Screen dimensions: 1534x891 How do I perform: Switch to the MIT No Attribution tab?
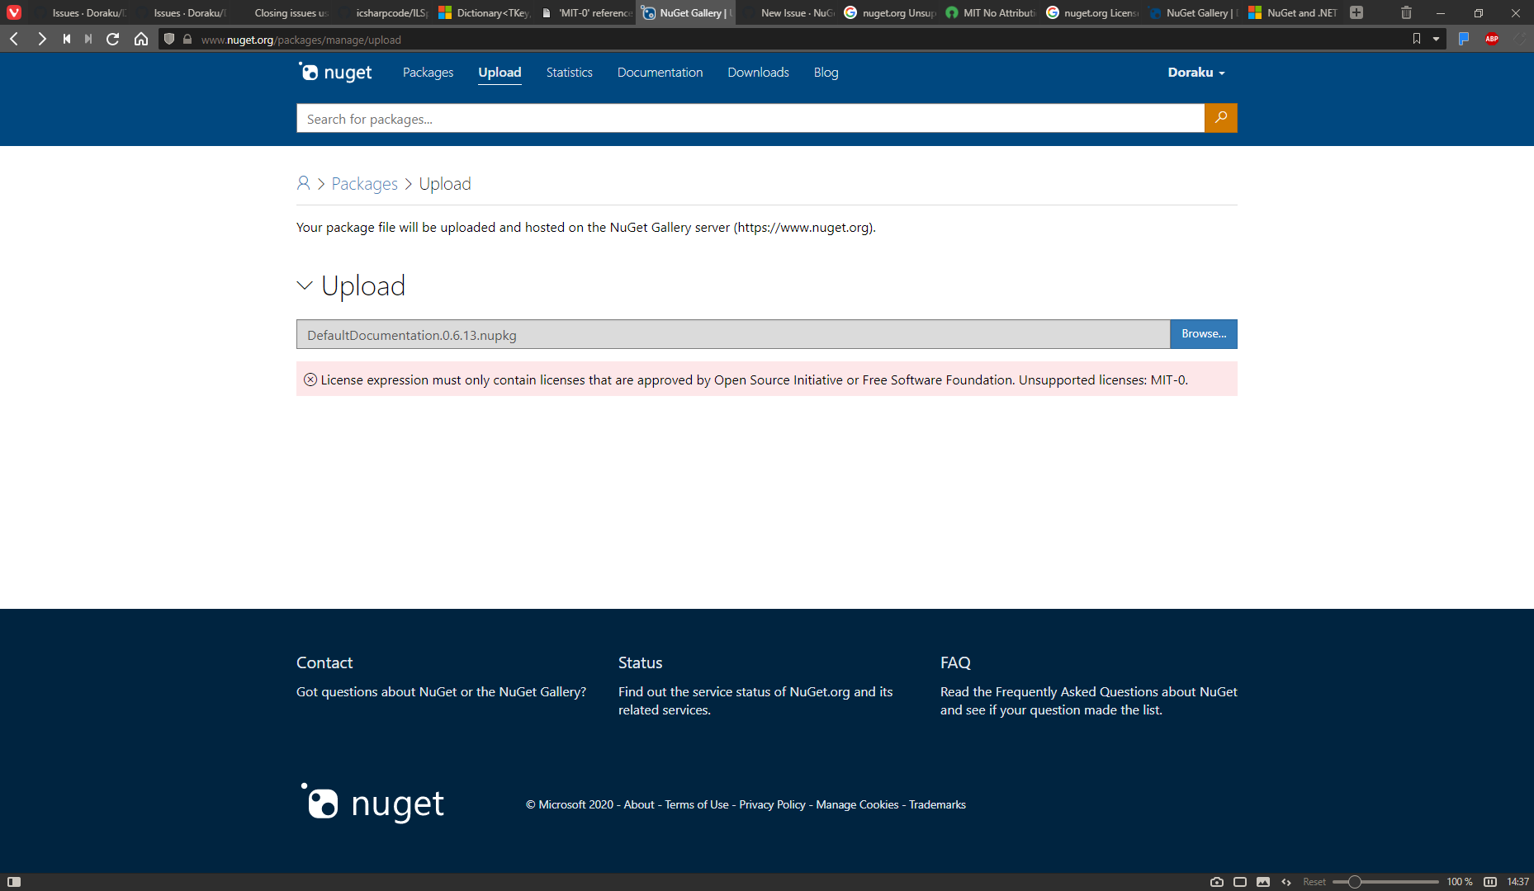991,12
